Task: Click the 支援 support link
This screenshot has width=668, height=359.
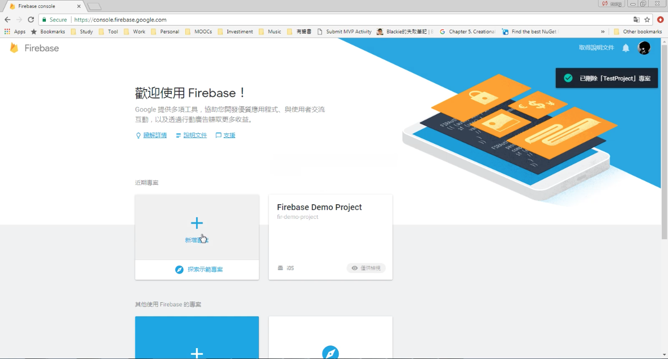Action: click(x=229, y=135)
